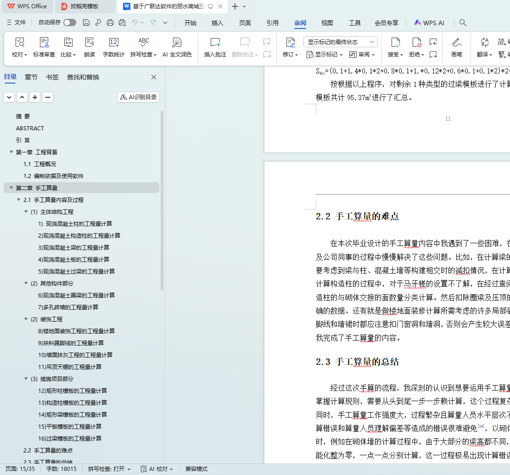
Task: Close the navigation pane with X
Action: [154, 77]
